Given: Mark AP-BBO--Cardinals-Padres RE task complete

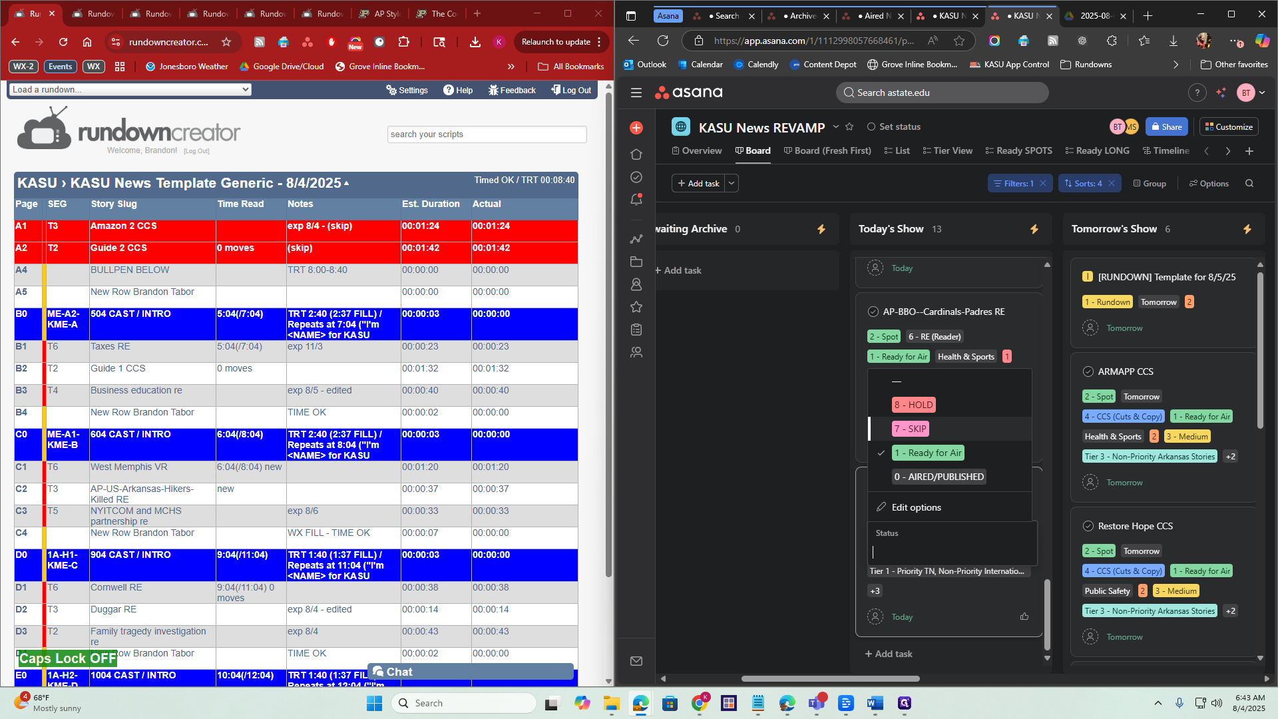Looking at the screenshot, I should coord(873,312).
